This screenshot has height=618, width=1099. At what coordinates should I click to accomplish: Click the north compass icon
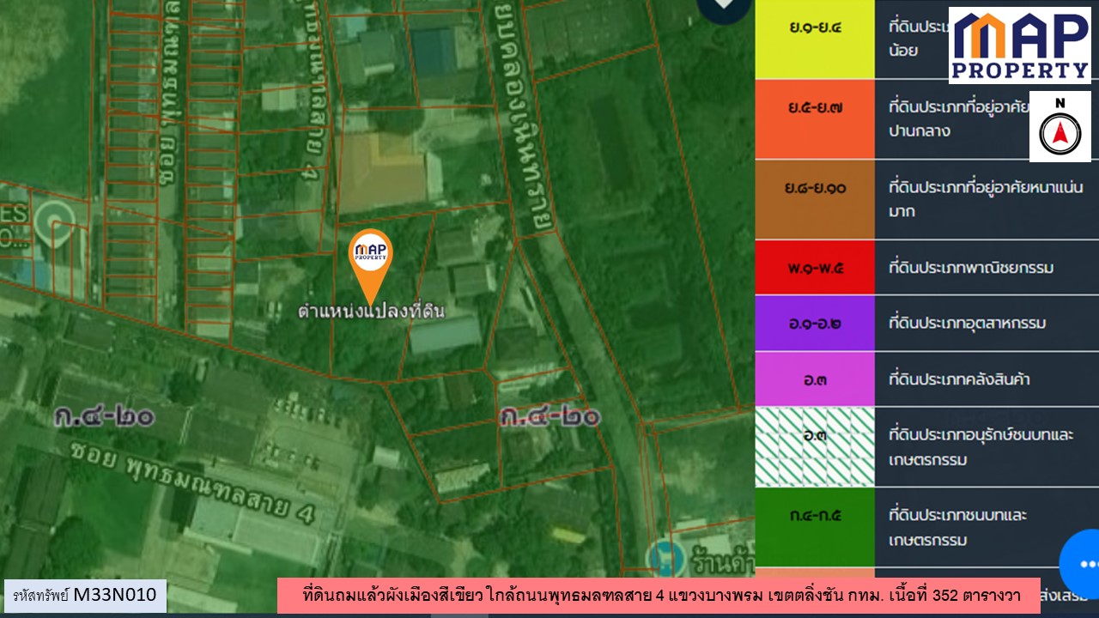(x=1060, y=127)
